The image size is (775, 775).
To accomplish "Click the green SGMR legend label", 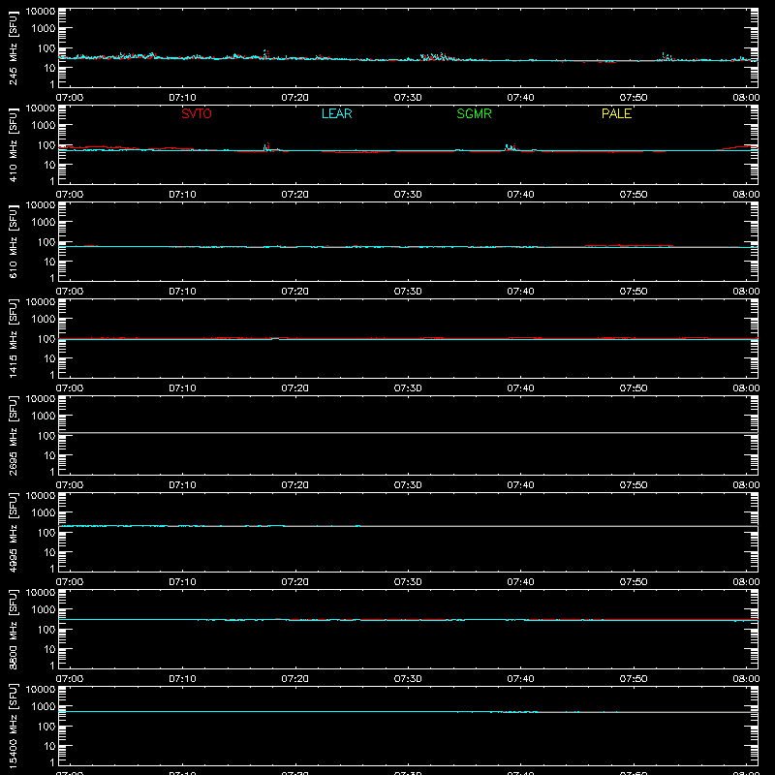I will (x=474, y=113).
